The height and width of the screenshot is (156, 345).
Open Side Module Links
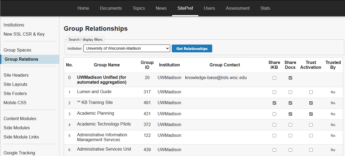[21, 137]
